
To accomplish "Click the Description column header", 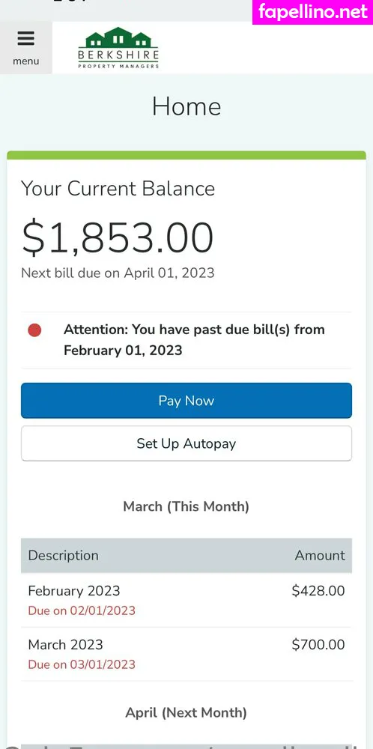I will (64, 556).
